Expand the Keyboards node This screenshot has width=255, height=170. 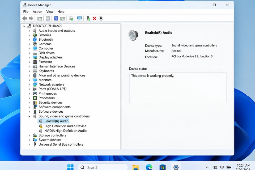(29, 71)
